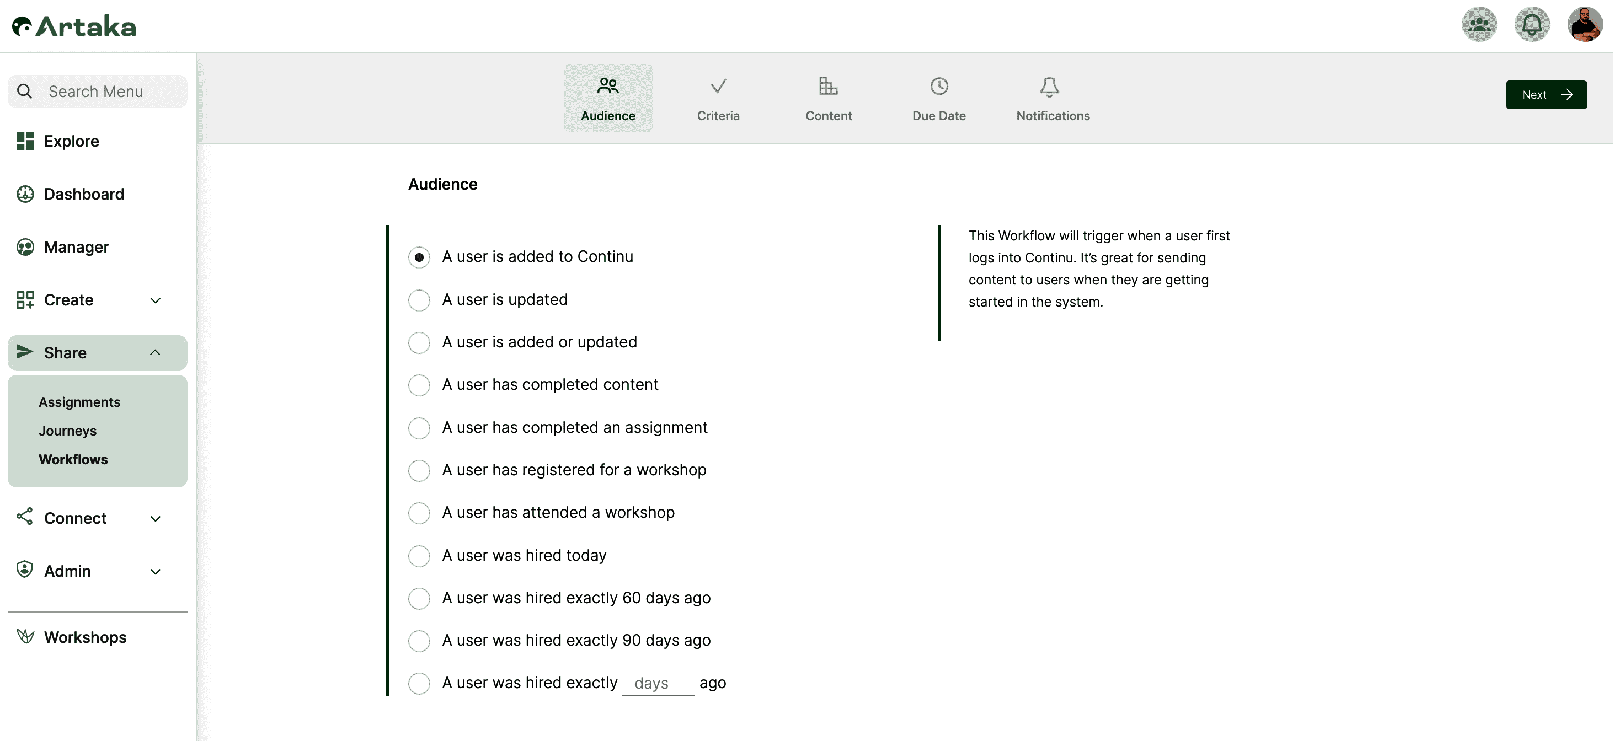This screenshot has height=741, width=1613.
Task: Click the Workshops icon in sidebar
Action: pos(25,637)
